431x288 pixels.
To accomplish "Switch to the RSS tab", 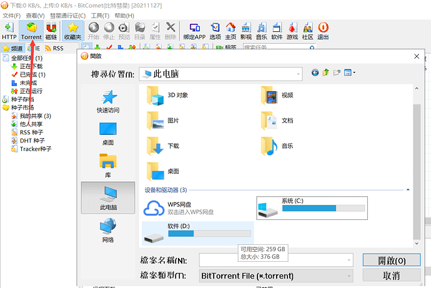I will click(x=54, y=48).
